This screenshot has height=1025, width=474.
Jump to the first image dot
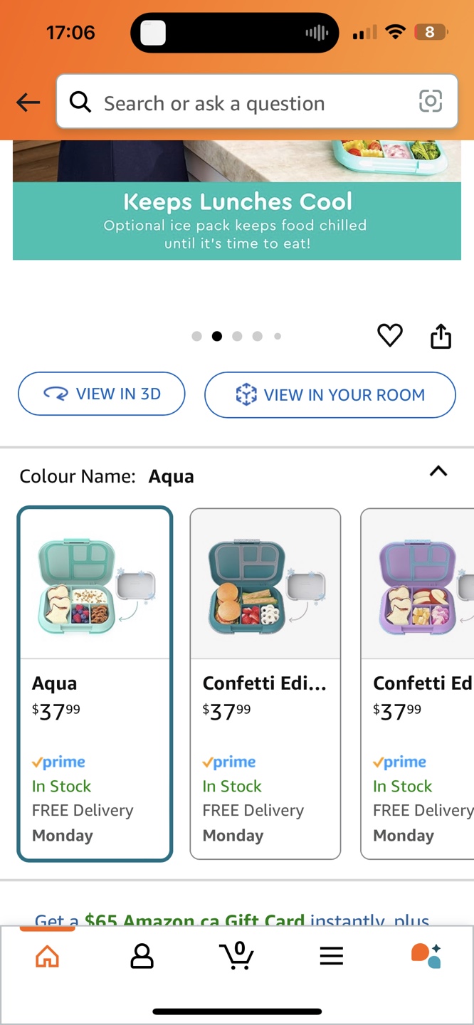pos(196,336)
